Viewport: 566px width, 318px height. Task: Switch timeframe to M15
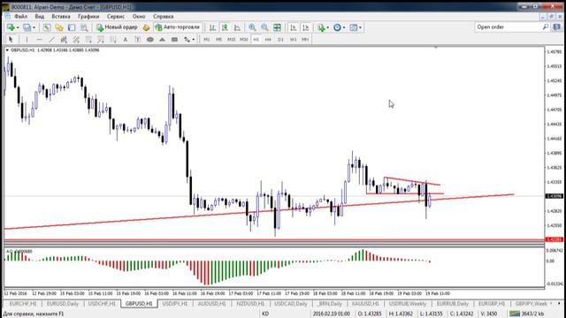[x=232, y=39]
